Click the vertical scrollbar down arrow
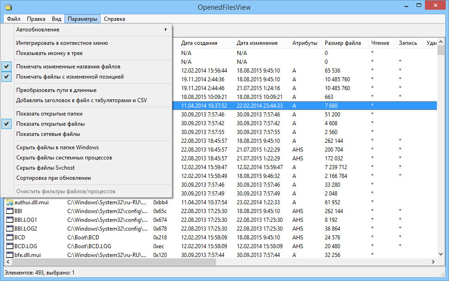The image size is (449, 281). click(441, 254)
